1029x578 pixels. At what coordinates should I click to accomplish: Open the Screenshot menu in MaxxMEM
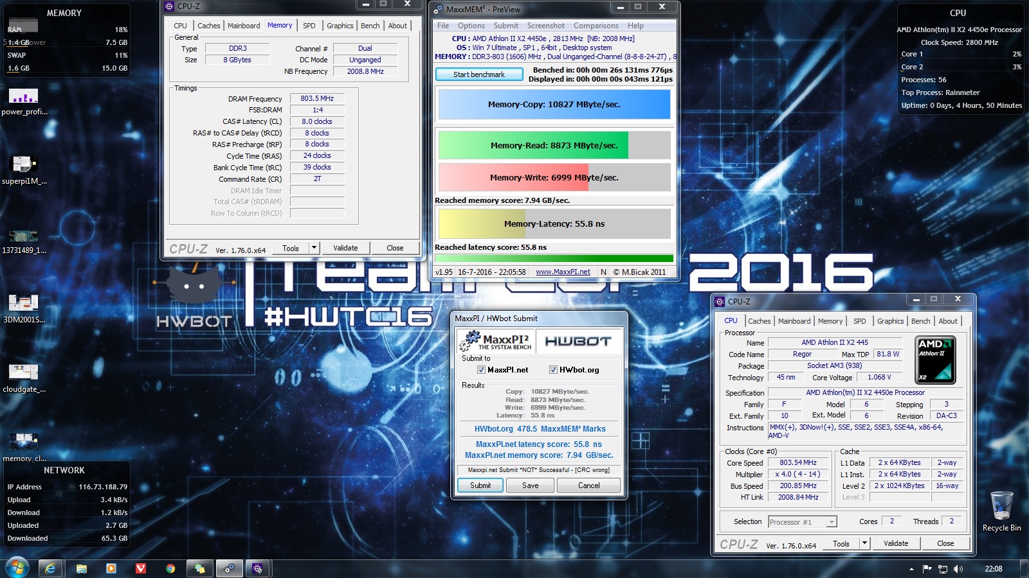pos(546,26)
